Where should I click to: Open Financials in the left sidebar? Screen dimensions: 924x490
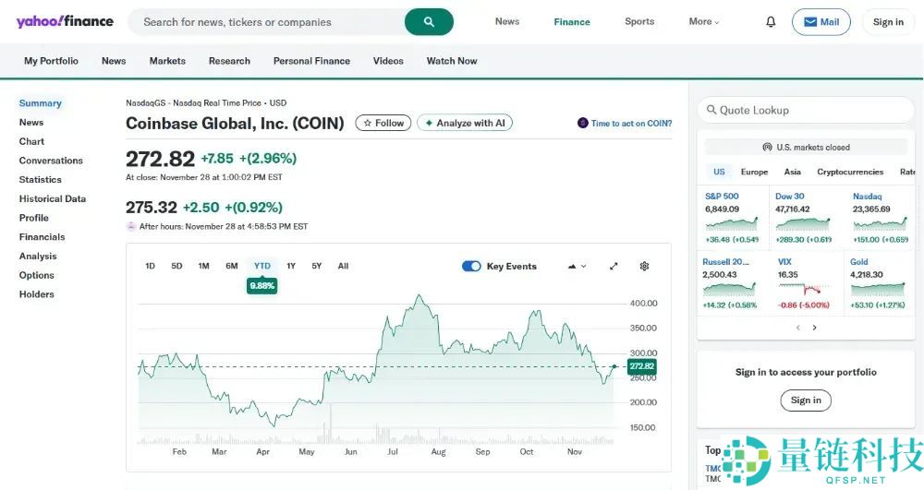pos(42,237)
